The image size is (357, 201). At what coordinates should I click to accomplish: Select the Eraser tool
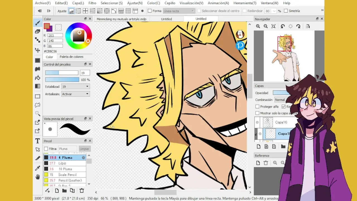38,32
